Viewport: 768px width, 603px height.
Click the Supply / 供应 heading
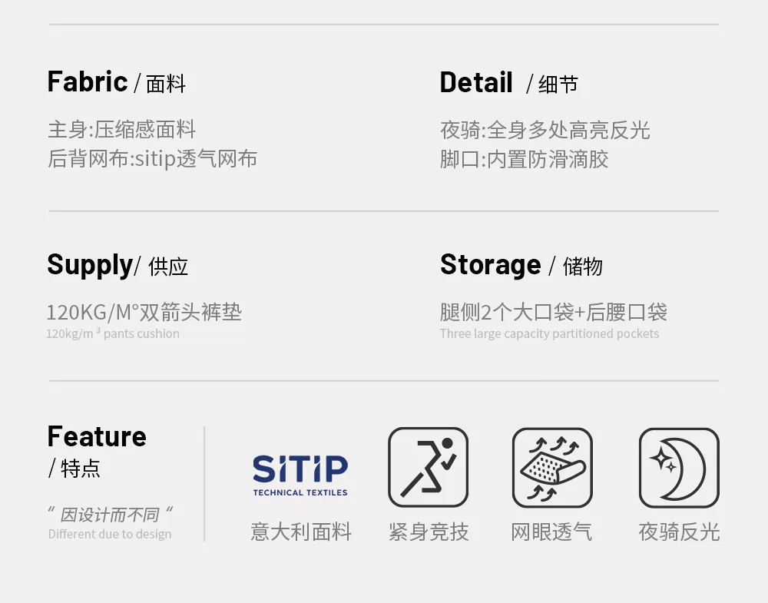[x=117, y=266]
